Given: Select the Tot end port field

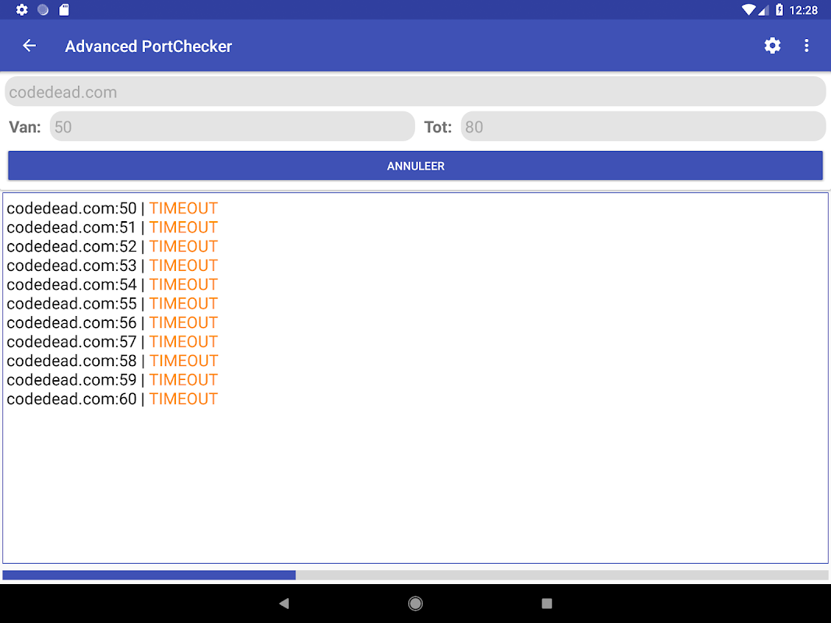Looking at the screenshot, I should pyautogui.click(x=643, y=127).
